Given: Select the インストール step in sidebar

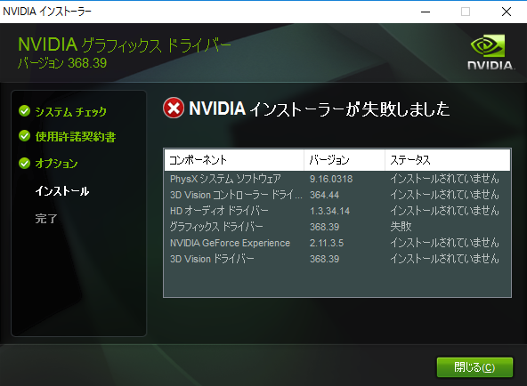Looking at the screenshot, I should [x=62, y=191].
